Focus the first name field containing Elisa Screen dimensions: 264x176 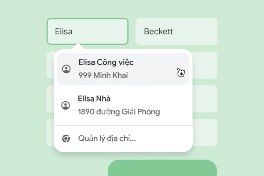[88, 32]
